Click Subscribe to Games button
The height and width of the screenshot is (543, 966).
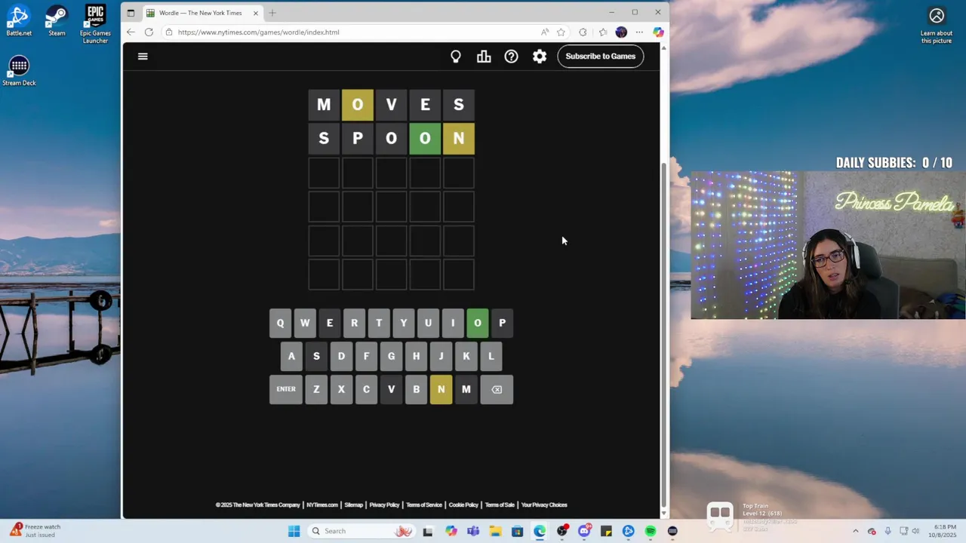pyautogui.click(x=601, y=57)
